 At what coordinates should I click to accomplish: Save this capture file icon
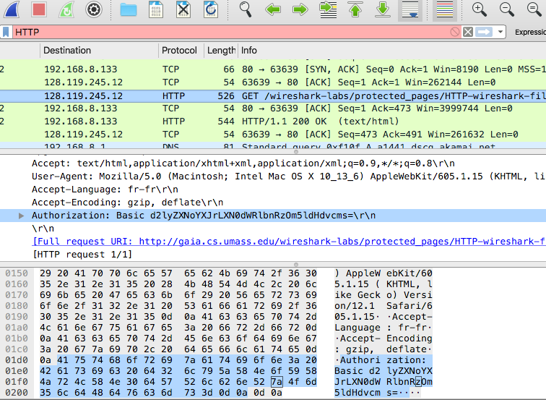coord(156,9)
